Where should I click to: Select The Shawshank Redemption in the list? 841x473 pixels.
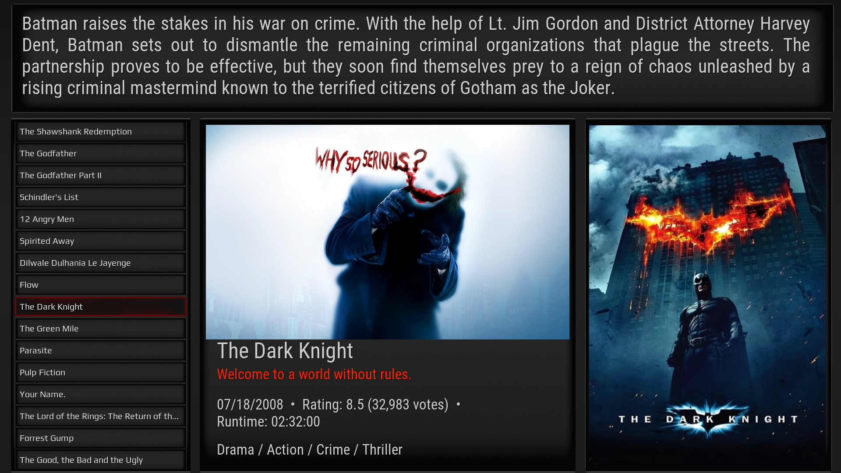(x=101, y=131)
